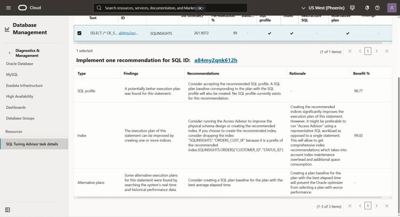Click the Recommendations column header
The width and height of the screenshot is (400, 217).
[203, 73]
